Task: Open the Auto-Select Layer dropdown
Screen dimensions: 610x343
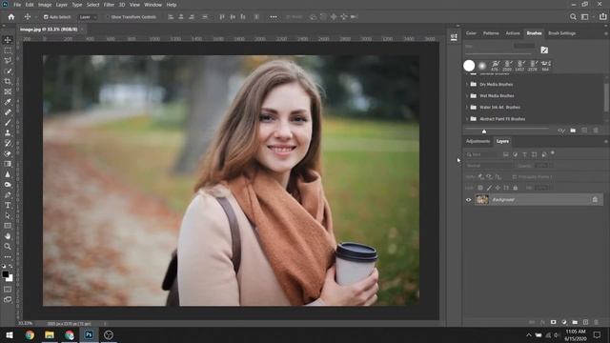Action: click(88, 17)
